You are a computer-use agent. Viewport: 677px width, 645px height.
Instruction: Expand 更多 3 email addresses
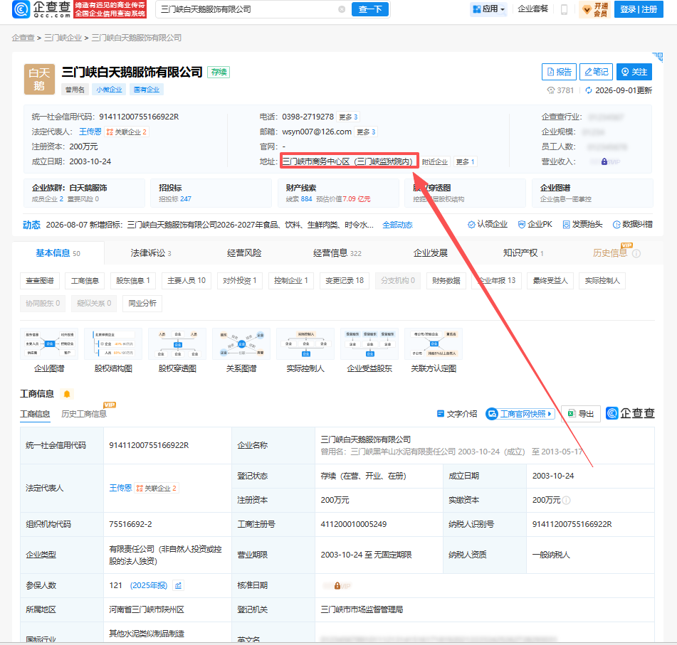click(x=366, y=132)
